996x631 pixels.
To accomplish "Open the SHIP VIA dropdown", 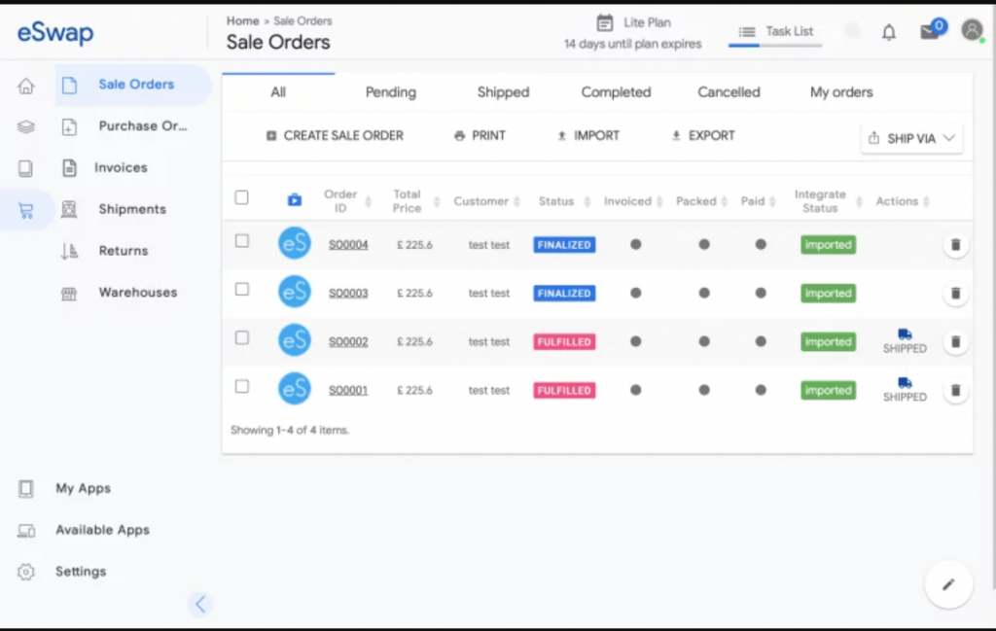I will point(910,138).
